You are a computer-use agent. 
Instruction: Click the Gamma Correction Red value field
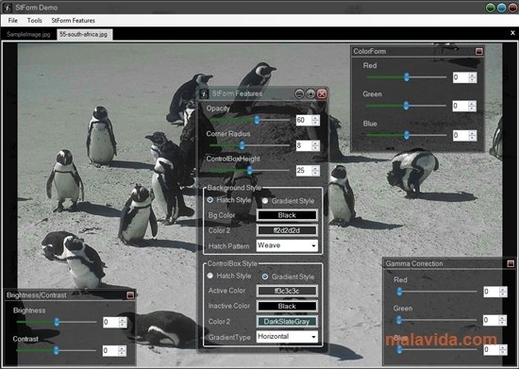pos(492,292)
